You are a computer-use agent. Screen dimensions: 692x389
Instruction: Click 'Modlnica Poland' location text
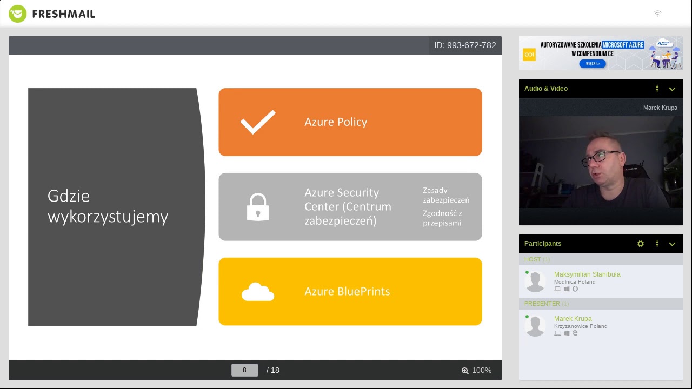pos(575,282)
